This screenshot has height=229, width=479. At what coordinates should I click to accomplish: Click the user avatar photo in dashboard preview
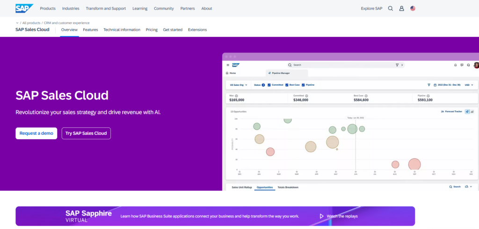476,65
